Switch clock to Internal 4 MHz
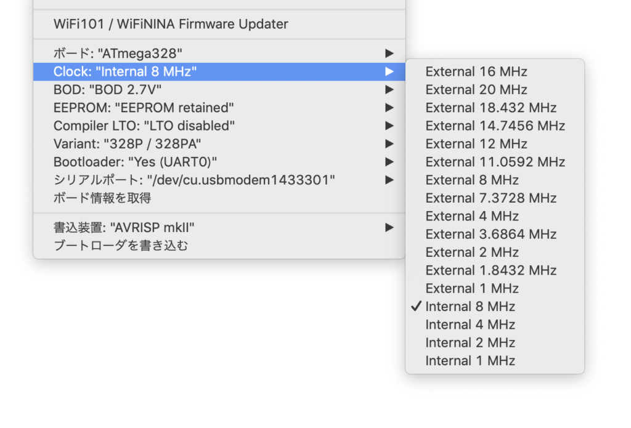Screen dimensions: 631x428 click(x=470, y=325)
